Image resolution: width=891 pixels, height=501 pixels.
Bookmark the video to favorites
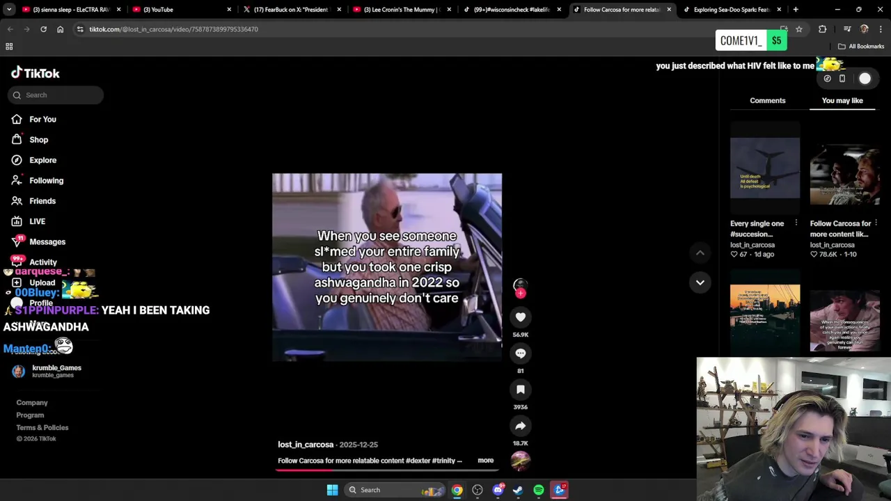pyautogui.click(x=521, y=390)
